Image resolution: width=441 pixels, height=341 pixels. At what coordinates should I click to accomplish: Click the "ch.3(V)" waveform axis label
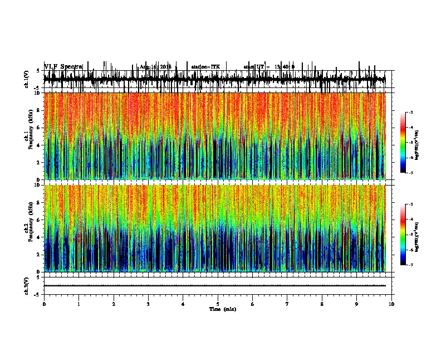pyautogui.click(x=26, y=286)
